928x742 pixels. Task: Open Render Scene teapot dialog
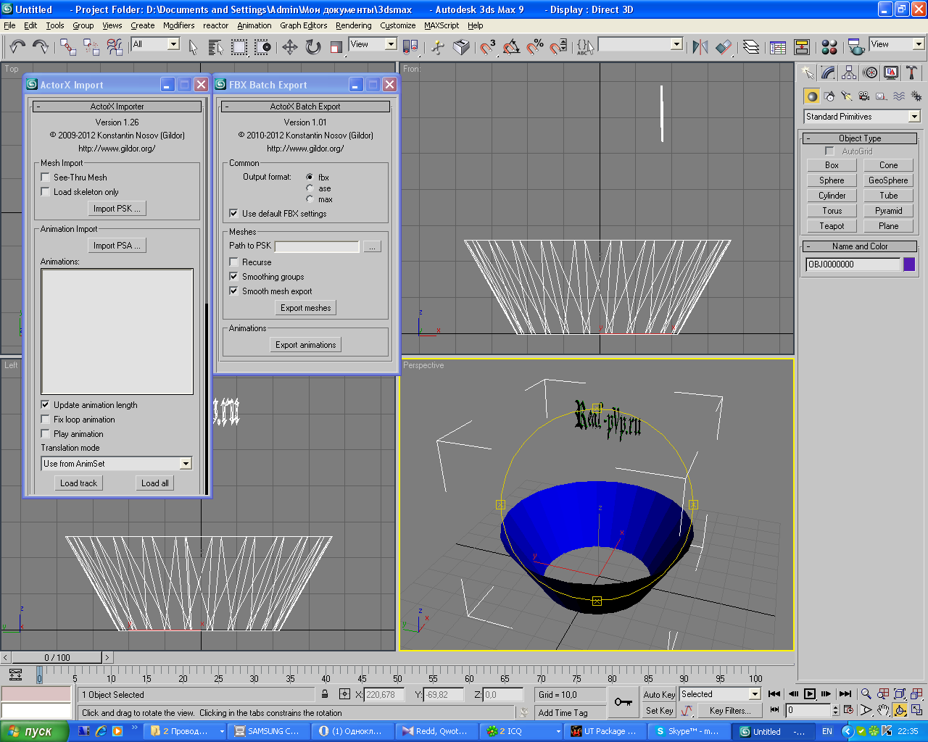(x=855, y=47)
